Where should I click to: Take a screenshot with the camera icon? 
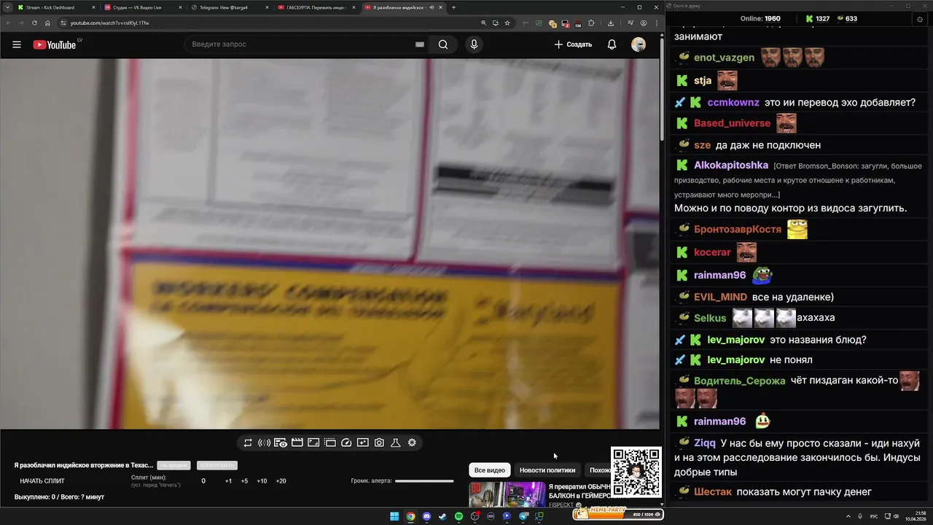[379, 443]
